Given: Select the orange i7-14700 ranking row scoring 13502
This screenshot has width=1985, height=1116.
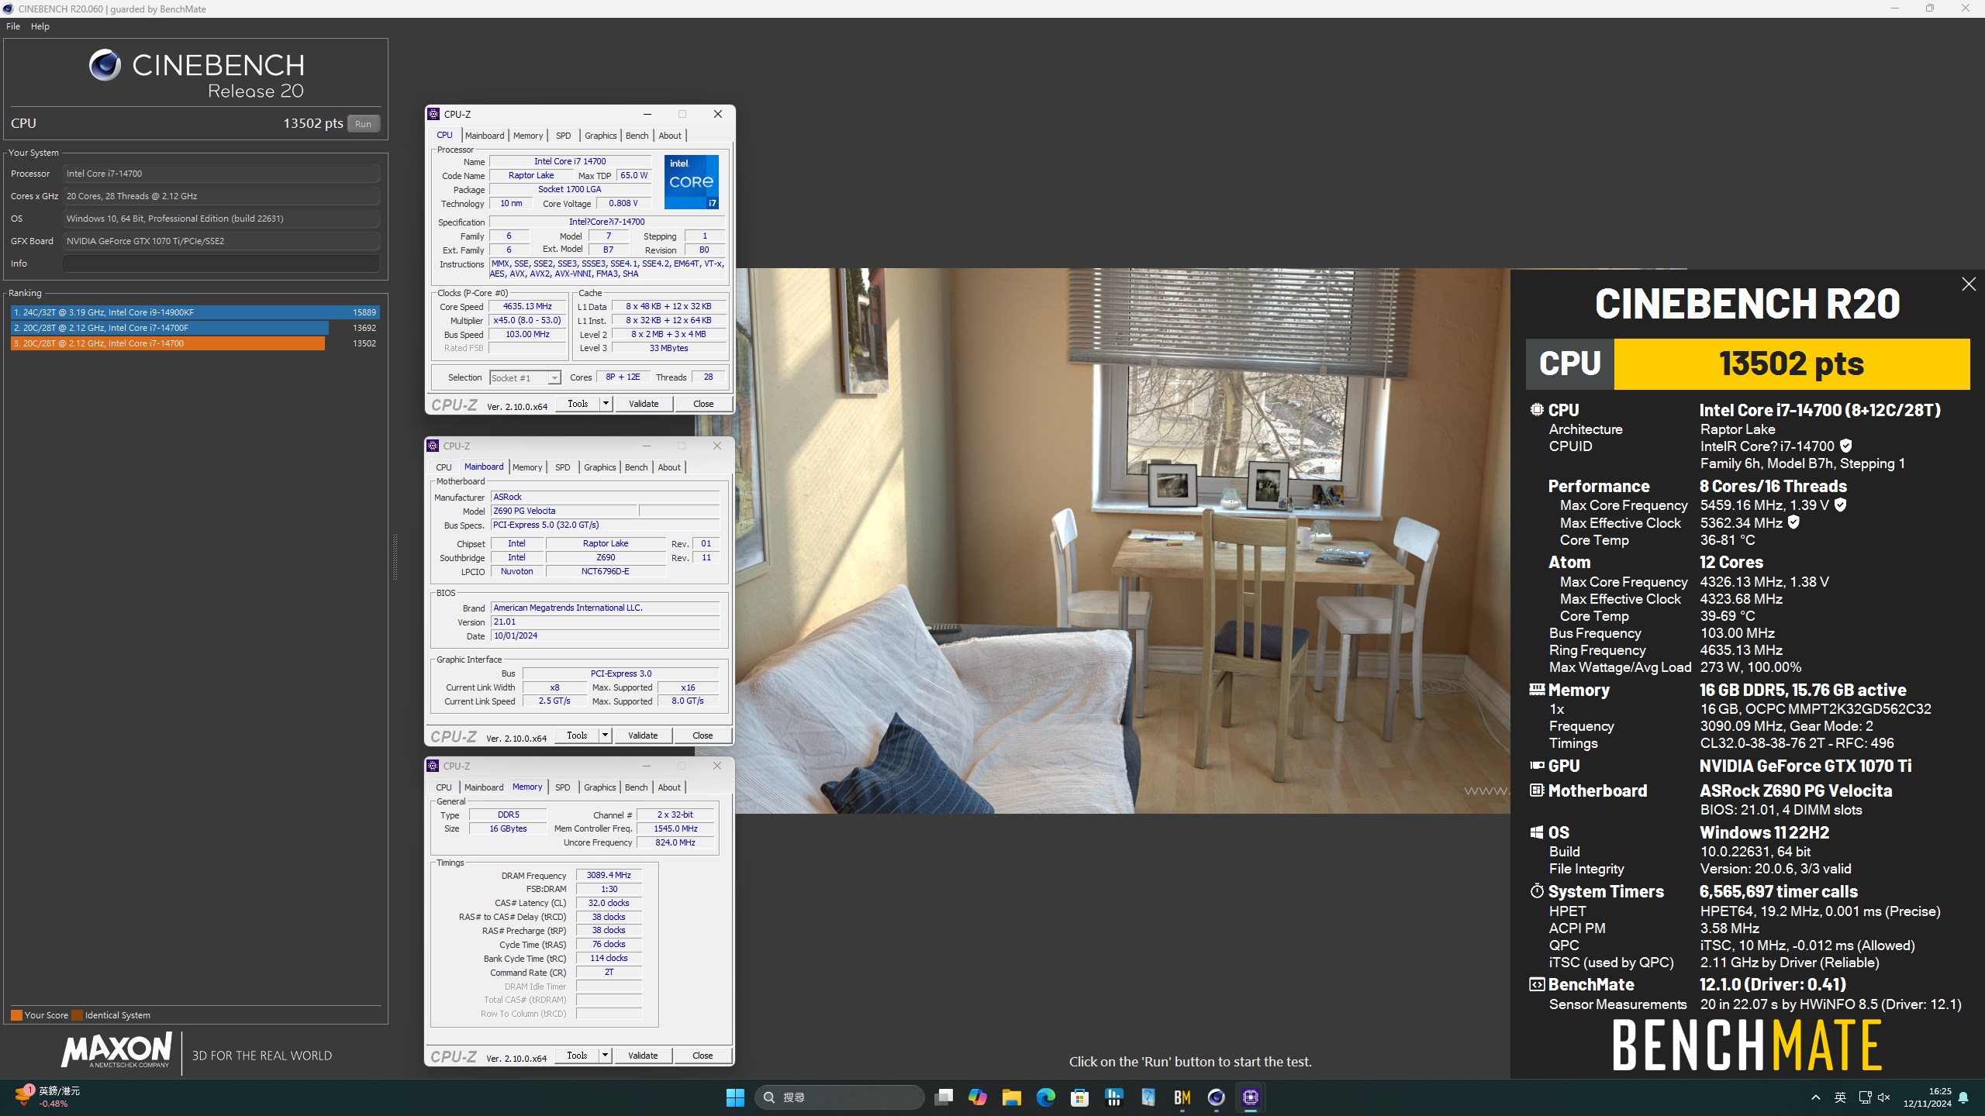Looking at the screenshot, I should [195, 343].
